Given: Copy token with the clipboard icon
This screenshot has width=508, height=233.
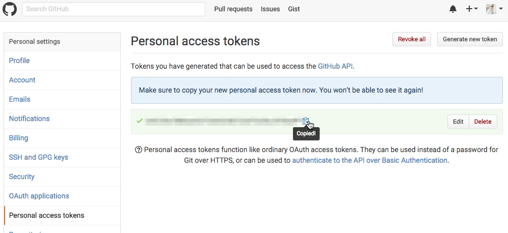Looking at the screenshot, I should click(x=306, y=121).
